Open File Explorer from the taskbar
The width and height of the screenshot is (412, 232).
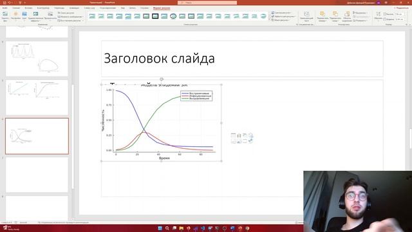pos(182,228)
